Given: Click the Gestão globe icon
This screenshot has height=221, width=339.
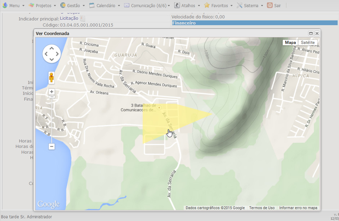Looking at the screenshot, I should pyautogui.click(x=63, y=5).
